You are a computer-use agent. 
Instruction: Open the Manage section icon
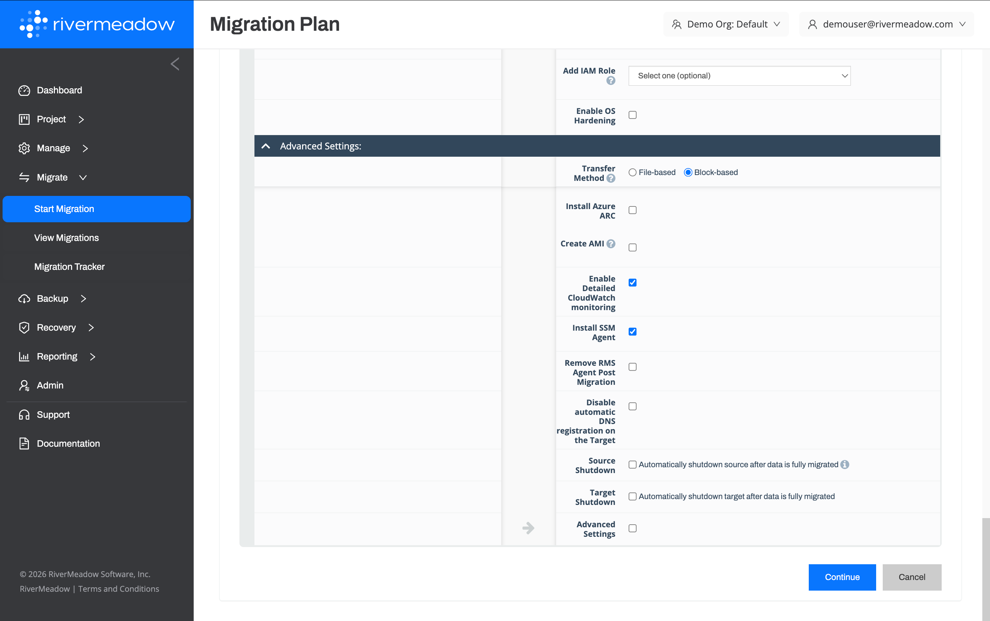[x=25, y=148]
